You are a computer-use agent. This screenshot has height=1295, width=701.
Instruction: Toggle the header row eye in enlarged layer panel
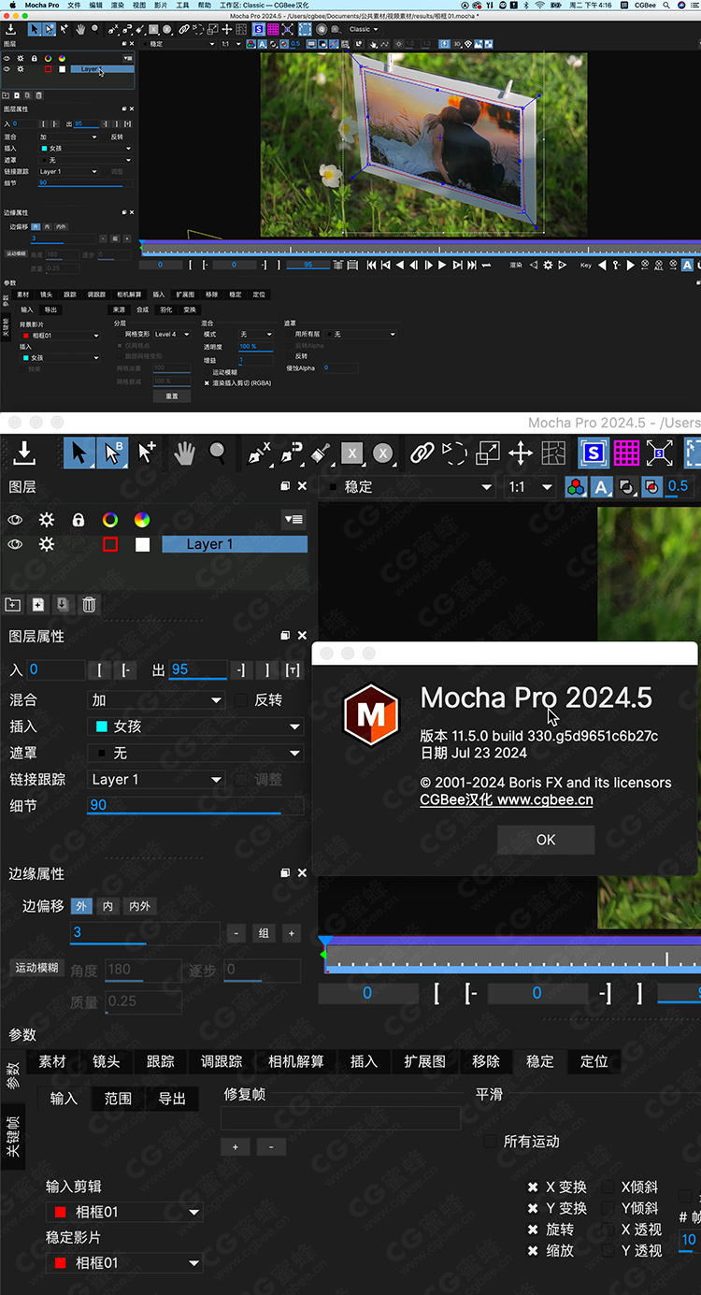(x=15, y=520)
